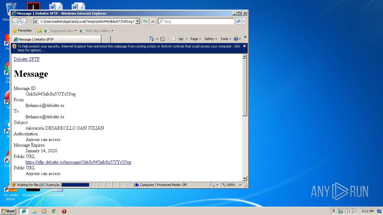Stop page loading with the red X icon
This screenshot has height=215, width=383.
pyautogui.click(x=153, y=21)
